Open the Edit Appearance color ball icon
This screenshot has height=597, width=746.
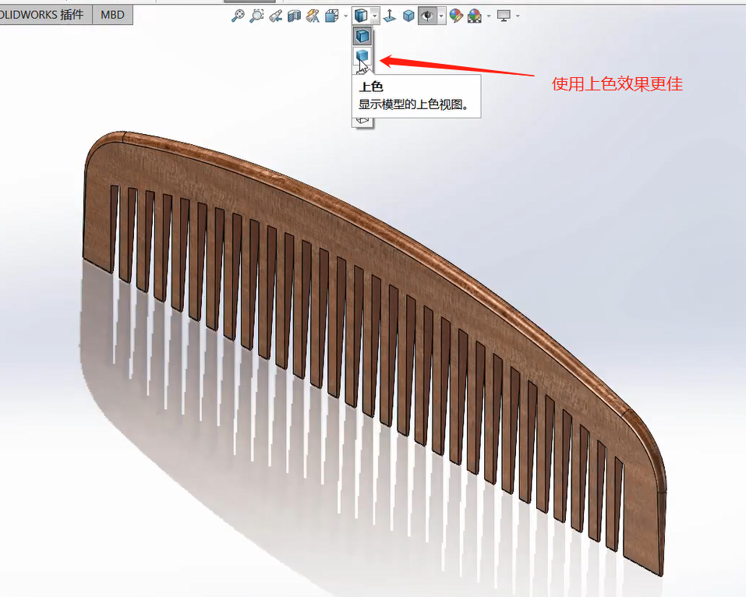coord(456,16)
